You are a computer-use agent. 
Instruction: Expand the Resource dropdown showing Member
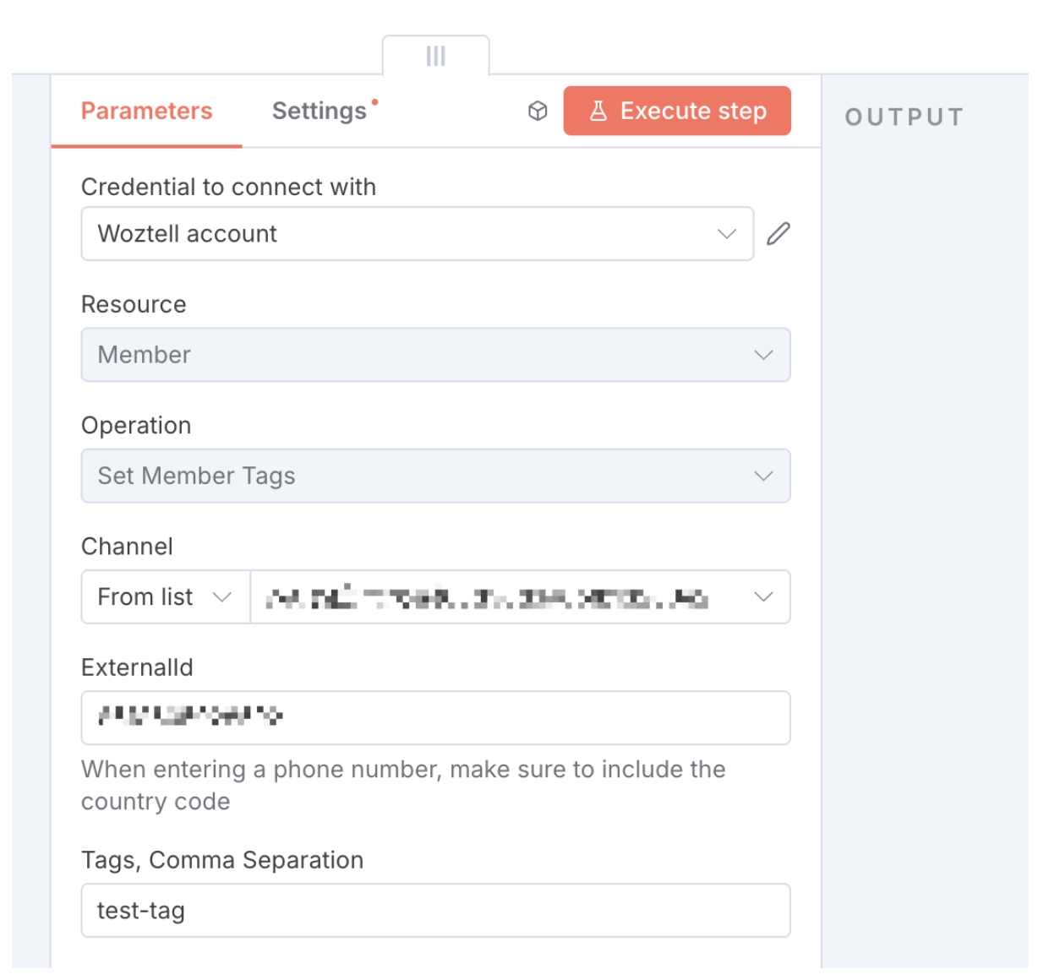point(436,355)
